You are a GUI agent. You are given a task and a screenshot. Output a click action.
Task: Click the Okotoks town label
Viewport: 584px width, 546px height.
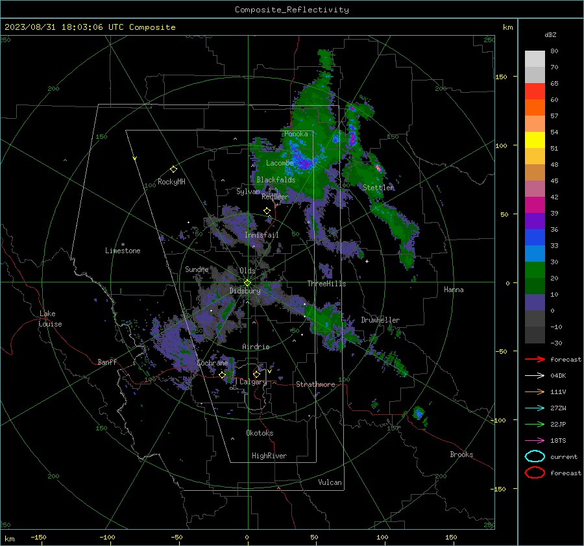pyautogui.click(x=260, y=433)
